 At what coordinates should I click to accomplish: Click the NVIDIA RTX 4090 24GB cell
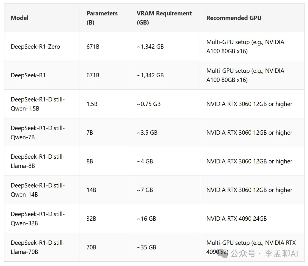pos(236,219)
